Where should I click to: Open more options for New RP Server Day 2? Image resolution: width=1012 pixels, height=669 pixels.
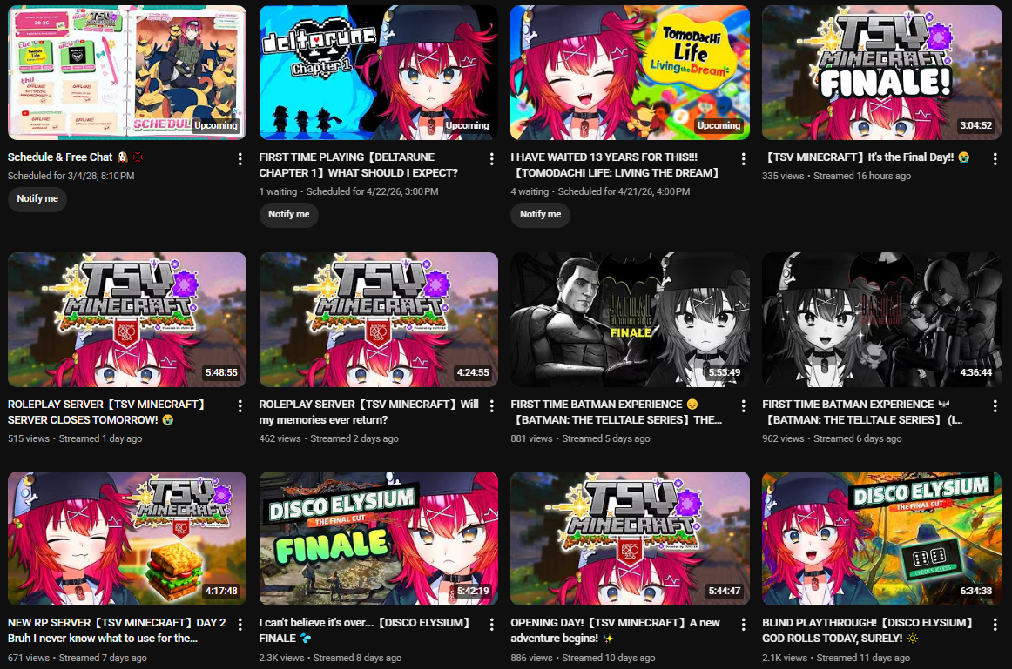240,625
